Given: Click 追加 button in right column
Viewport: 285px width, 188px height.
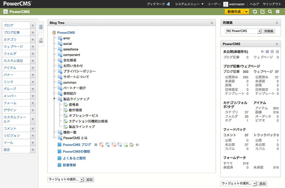Looking at the screenshot, I should tap(262, 184).
